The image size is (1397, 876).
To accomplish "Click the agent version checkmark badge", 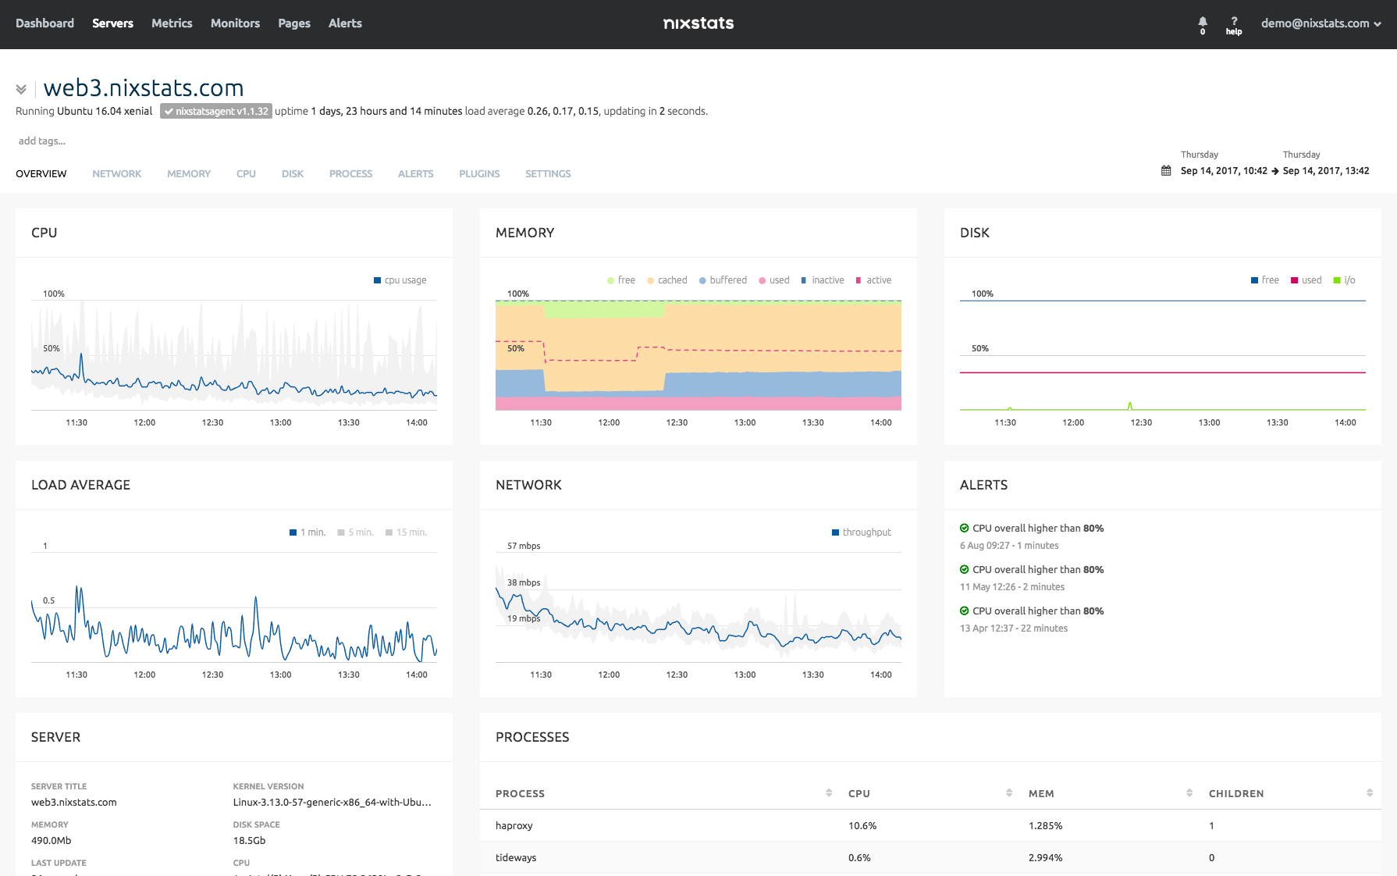I will pos(216,112).
